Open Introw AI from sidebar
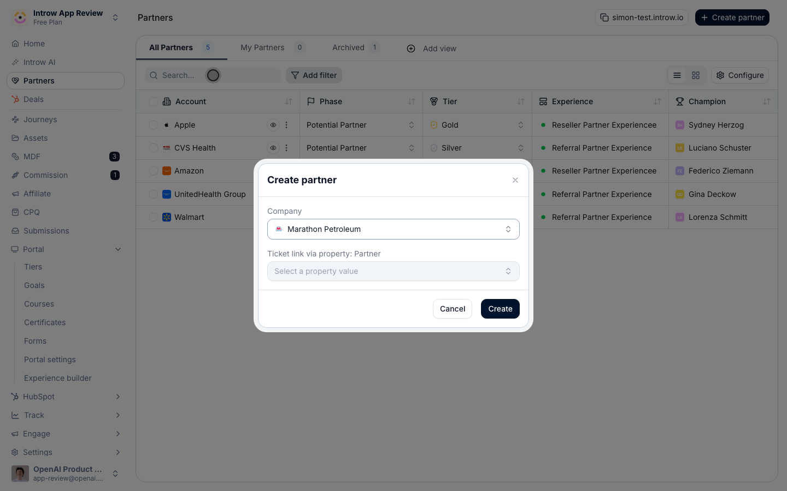The height and width of the screenshot is (491, 787). [x=66, y=62]
